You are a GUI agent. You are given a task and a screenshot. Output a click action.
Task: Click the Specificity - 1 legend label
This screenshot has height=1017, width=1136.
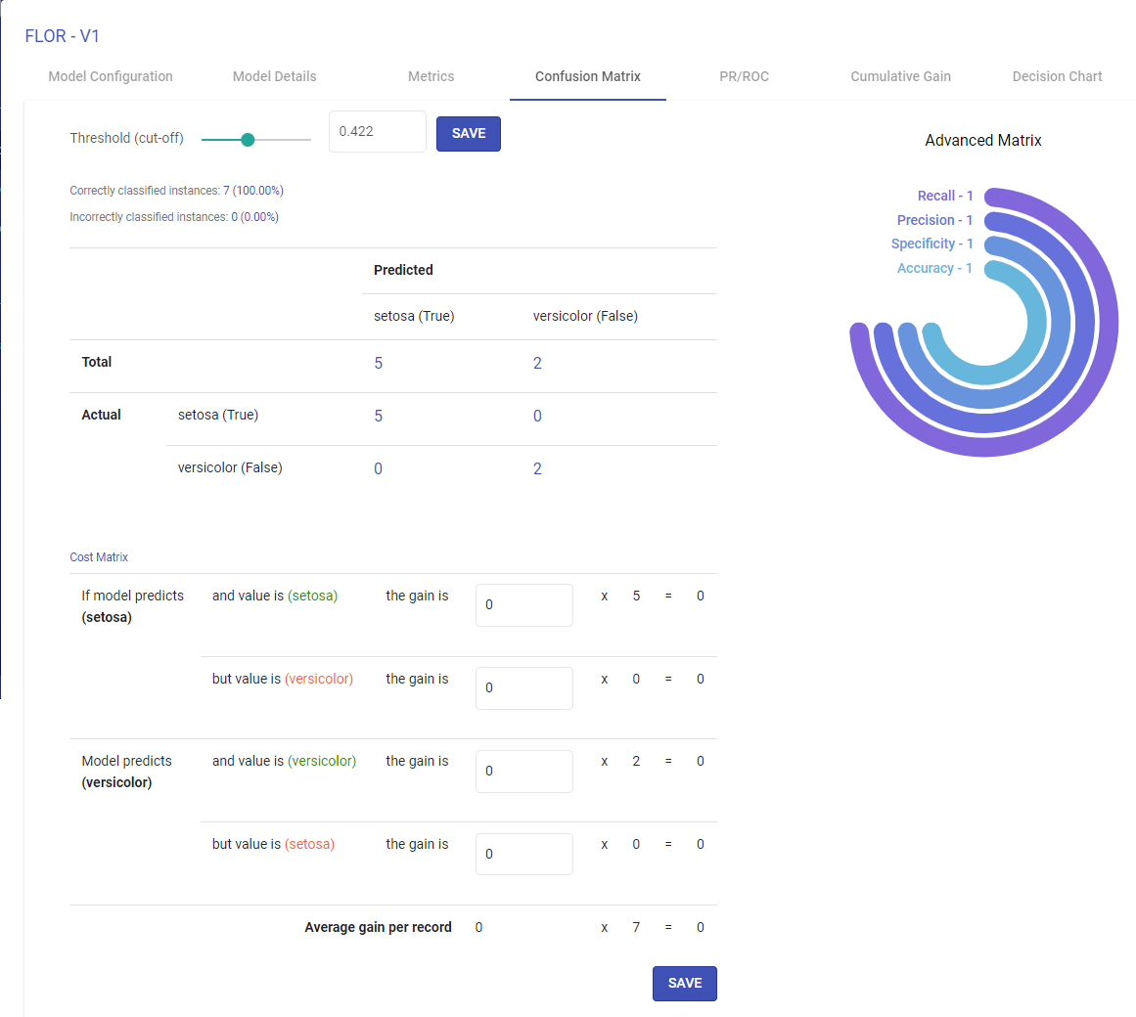(x=932, y=243)
